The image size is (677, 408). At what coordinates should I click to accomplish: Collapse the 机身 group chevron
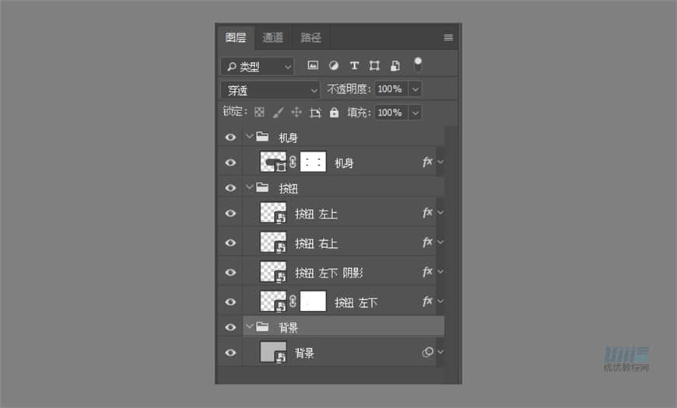pyautogui.click(x=249, y=136)
